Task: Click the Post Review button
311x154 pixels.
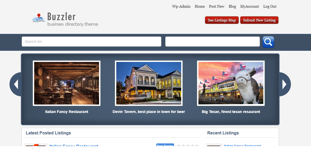Action: coord(165,145)
